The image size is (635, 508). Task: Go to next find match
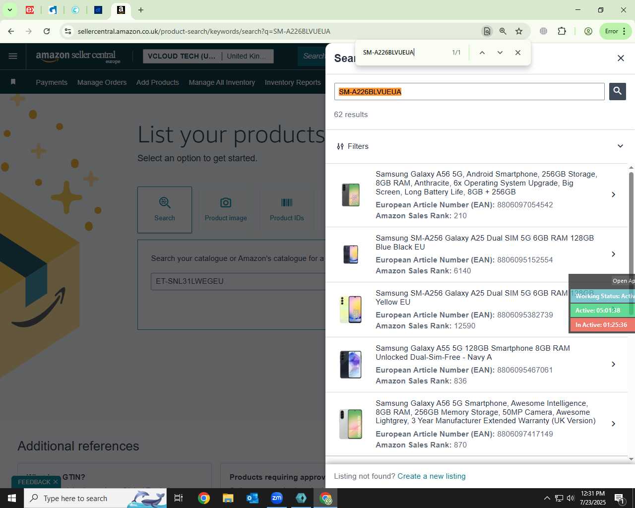(500, 53)
